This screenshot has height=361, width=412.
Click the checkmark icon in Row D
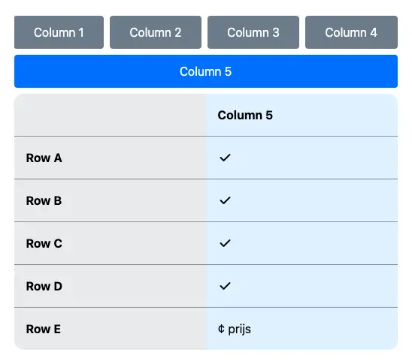pyautogui.click(x=226, y=286)
